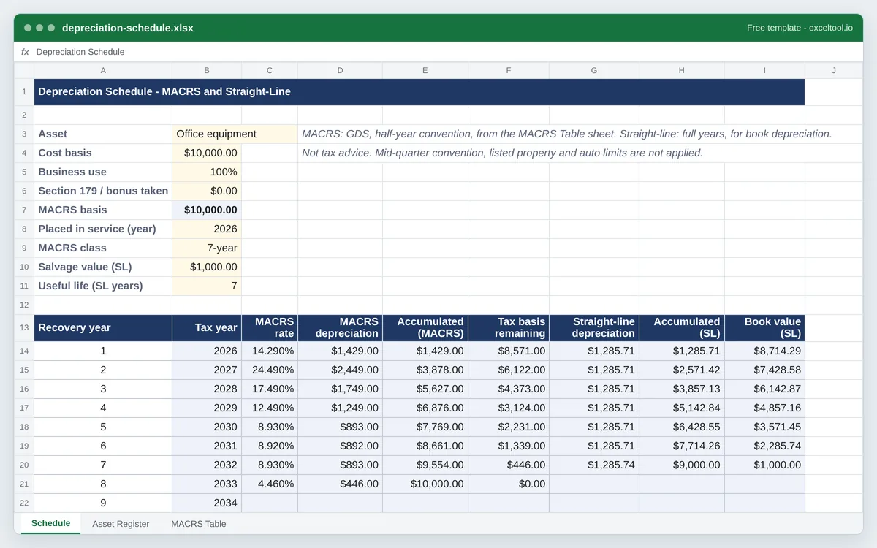Click the Business use 100% cell

click(207, 172)
